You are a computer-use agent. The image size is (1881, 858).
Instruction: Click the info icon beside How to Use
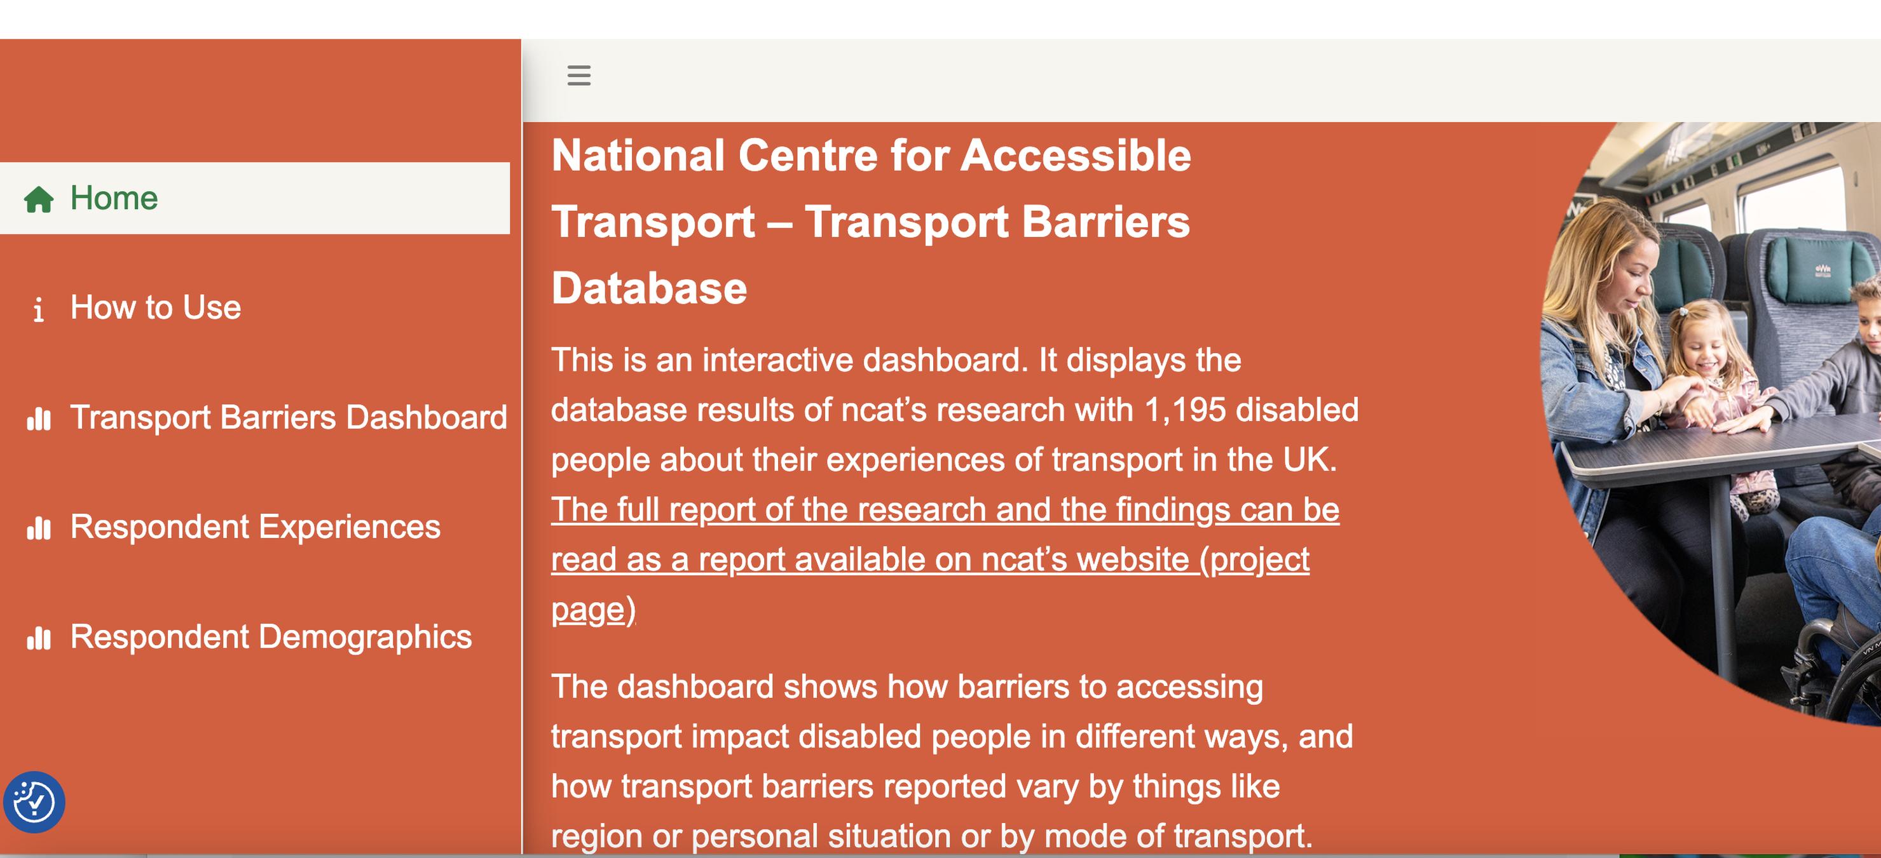(x=39, y=309)
